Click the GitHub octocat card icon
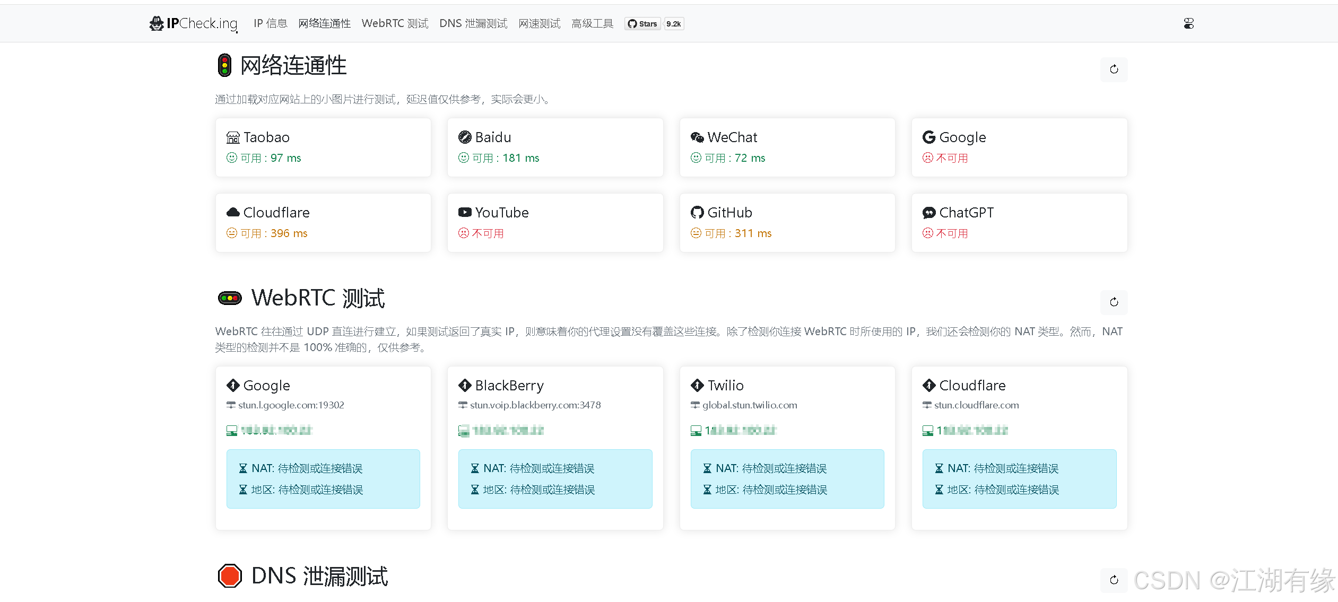Screen dimensions: 1338x602 point(697,213)
